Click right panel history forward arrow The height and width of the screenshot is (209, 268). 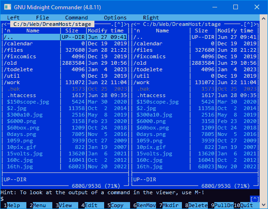click(x=255, y=24)
